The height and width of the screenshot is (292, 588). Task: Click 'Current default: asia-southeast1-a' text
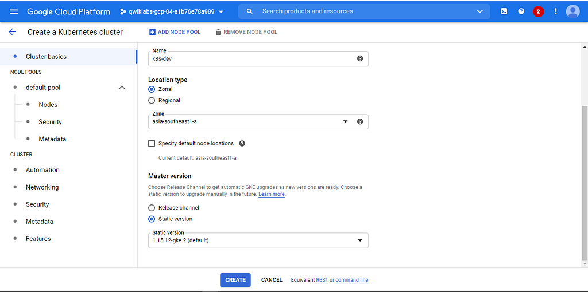pyautogui.click(x=198, y=158)
